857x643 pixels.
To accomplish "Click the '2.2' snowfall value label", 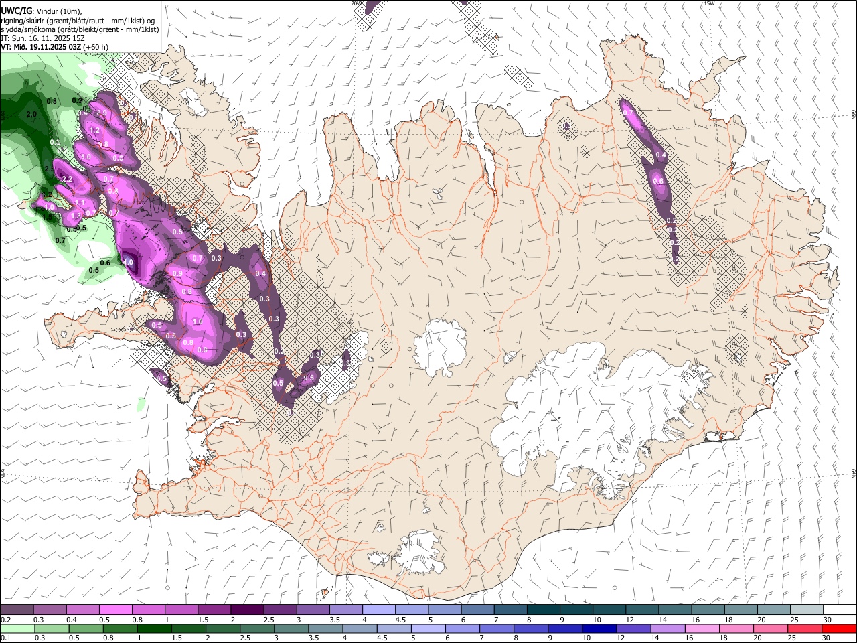I will (66, 179).
